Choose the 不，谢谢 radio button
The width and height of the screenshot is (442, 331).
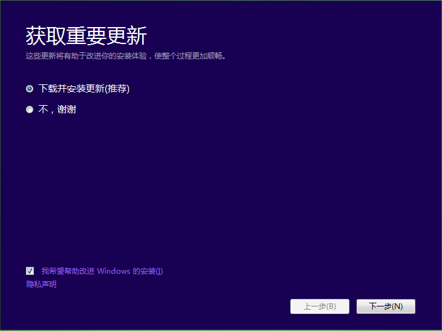click(x=30, y=109)
